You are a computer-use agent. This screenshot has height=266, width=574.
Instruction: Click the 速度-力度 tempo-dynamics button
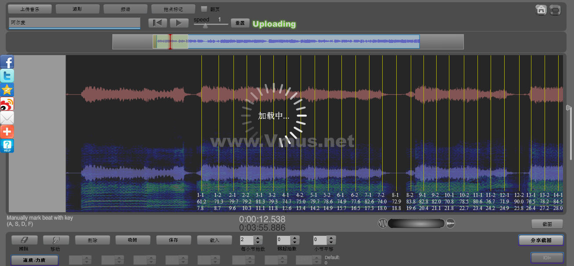[x=34, y=260]
